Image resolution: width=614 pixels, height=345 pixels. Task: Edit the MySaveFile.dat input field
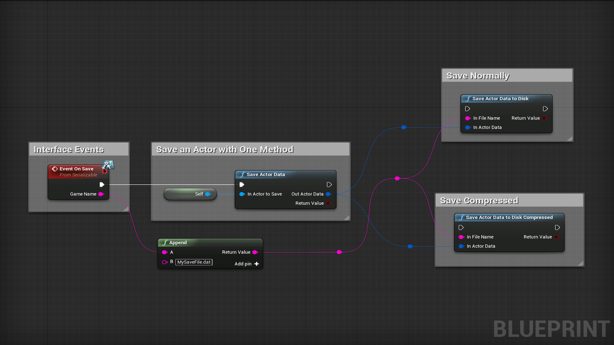pyautogui.click(x=193, y=262)
